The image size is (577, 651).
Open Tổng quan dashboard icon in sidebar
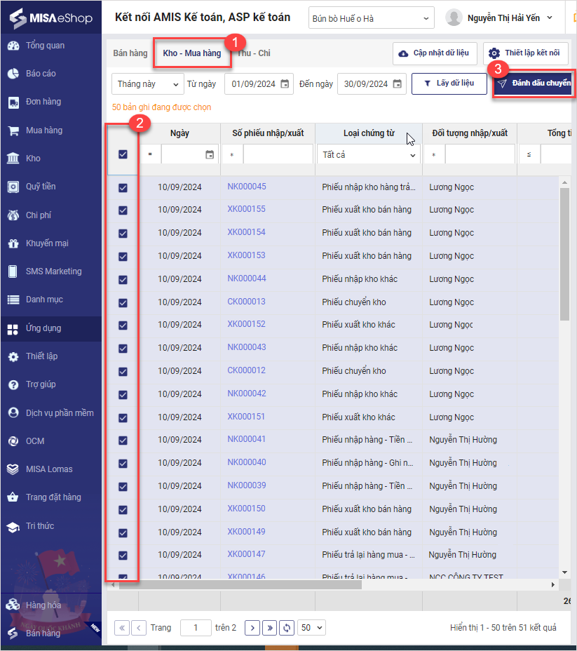click(13, 46)
